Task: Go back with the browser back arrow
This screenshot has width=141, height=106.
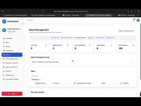Action: pos(10,11)
